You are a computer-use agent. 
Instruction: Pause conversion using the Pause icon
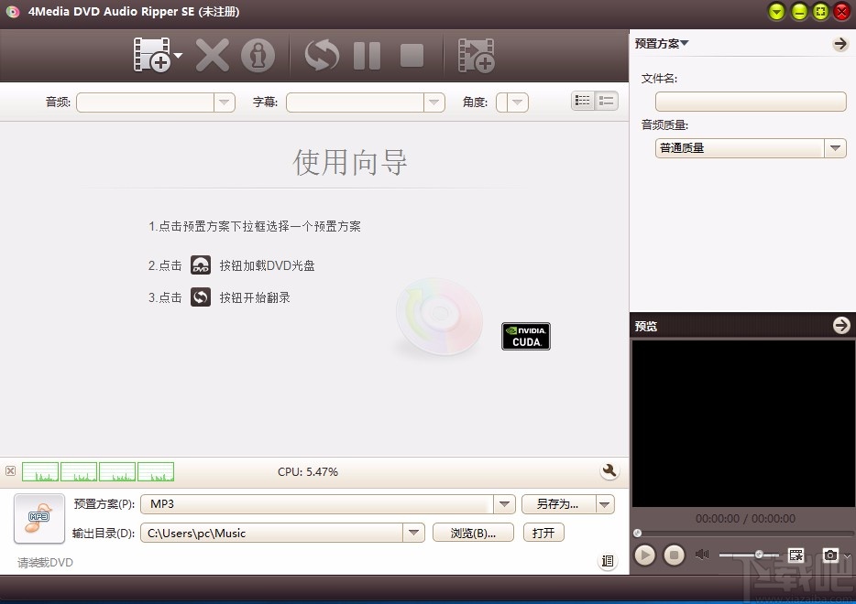(366, 55)
